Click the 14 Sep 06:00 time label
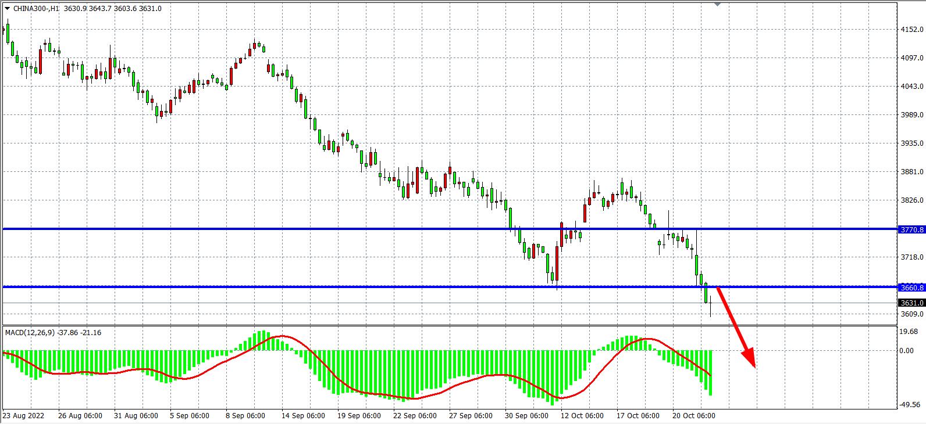 point(302,416)
